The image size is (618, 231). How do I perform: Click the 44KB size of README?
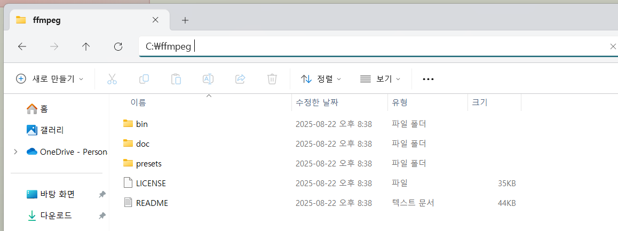pos(507,203)
